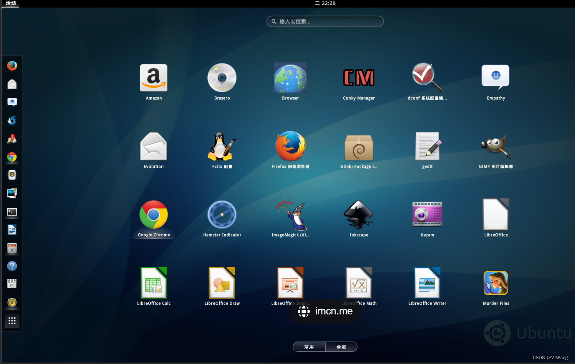
Task: Open the mail envelope icon in the dock
Action: [12, 84]
